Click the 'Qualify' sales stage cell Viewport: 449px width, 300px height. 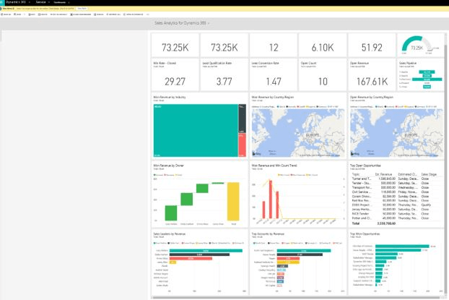coord(426,205)
